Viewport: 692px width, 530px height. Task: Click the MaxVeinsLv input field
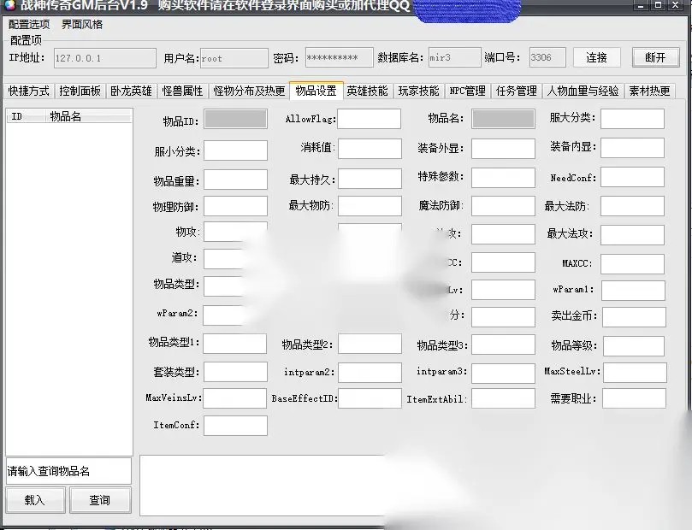234,398
